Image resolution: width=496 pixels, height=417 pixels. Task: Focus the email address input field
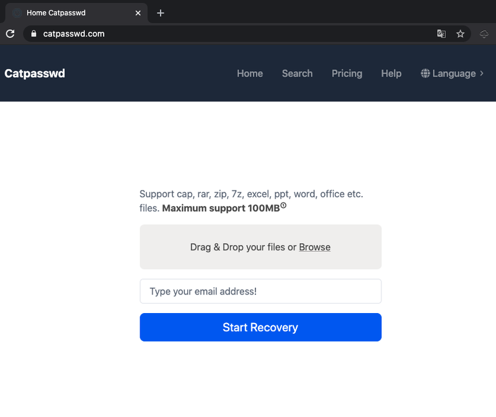point(260,291)
